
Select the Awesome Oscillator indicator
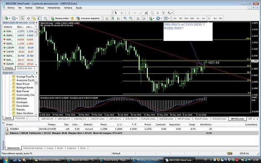[25, 80]
